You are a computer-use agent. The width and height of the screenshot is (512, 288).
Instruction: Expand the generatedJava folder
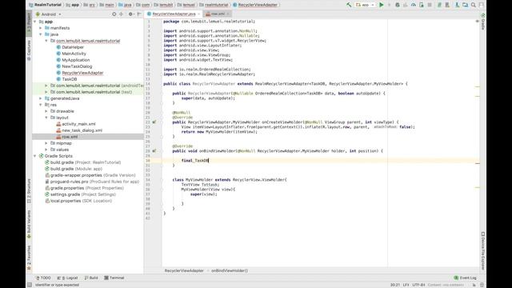(41, 98)
